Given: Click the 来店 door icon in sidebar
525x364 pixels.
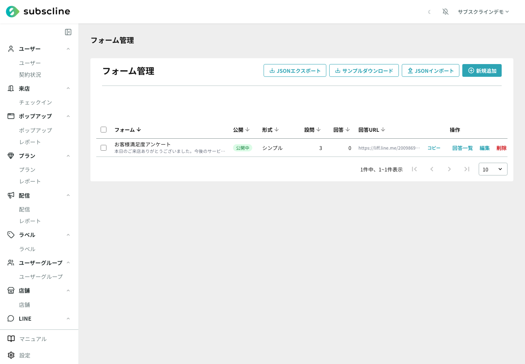Looking at the screenshot, I should [11, 88].
